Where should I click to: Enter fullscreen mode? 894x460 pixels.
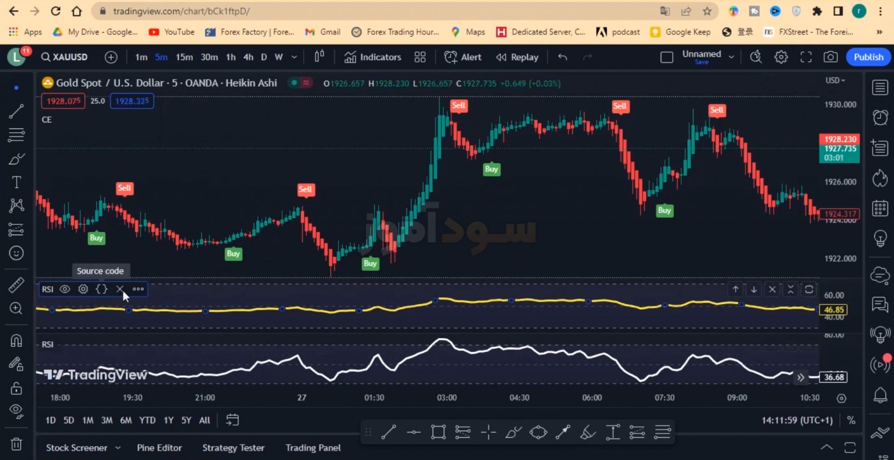(x=806, y=57)
